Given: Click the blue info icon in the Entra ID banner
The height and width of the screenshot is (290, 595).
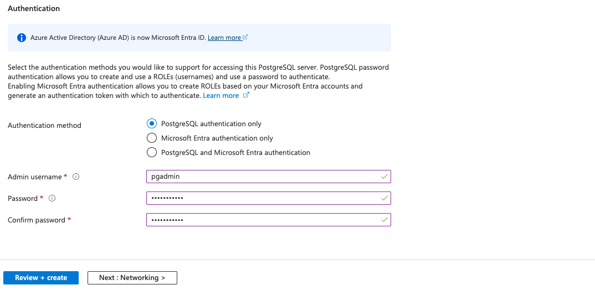Looking at the screenshot, I should 22,38.
